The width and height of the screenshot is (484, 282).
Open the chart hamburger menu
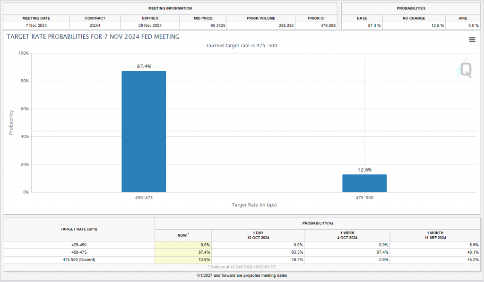[x=472, y=40]
